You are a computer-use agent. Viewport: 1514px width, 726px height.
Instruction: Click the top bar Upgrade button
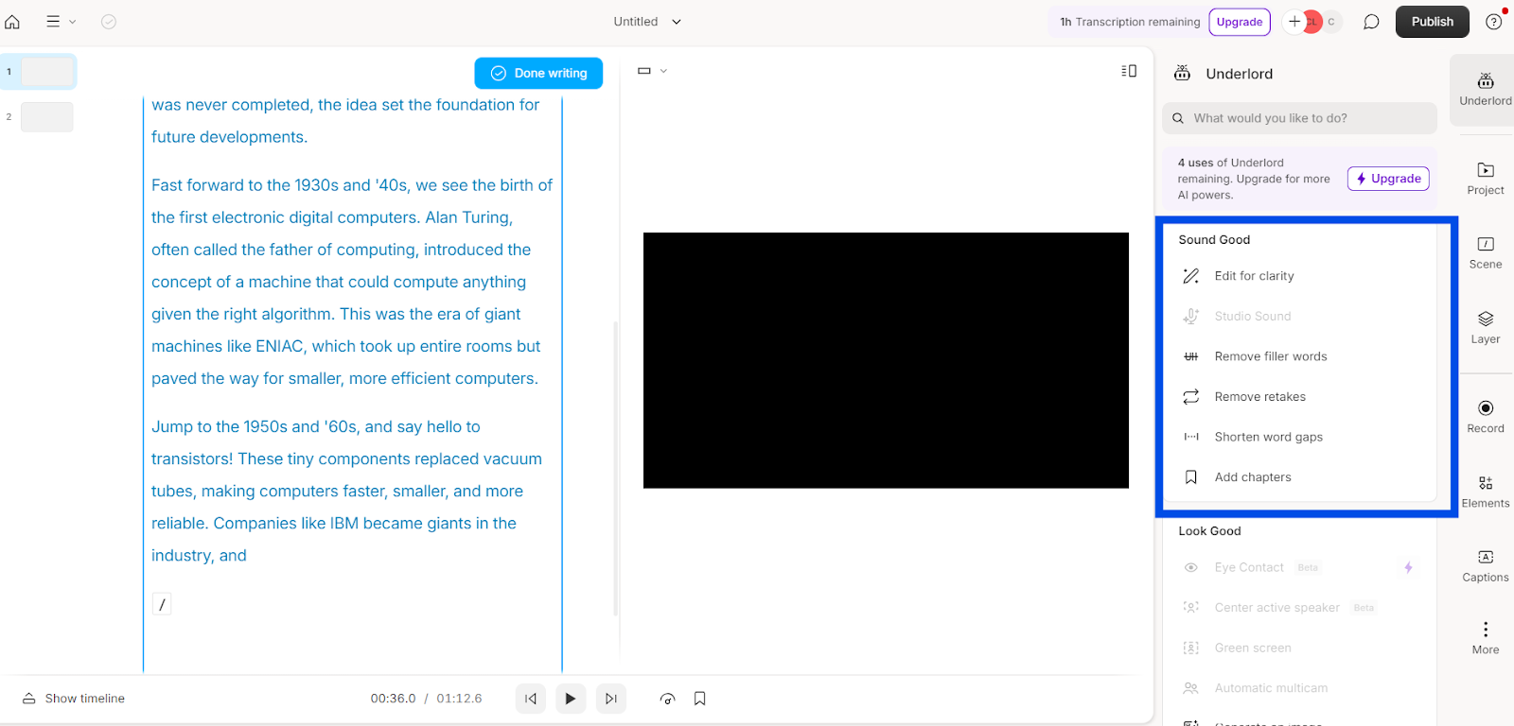tap(1240, 22)
